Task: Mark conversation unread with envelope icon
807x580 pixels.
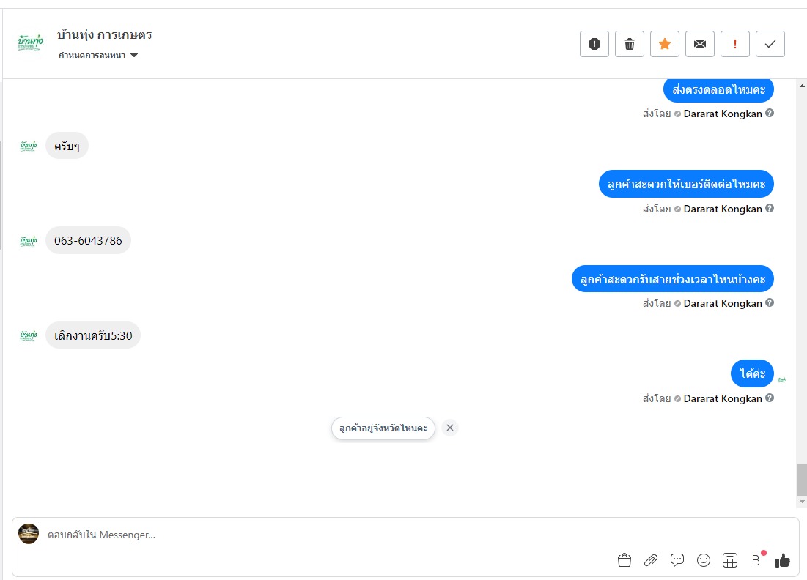Action: point(700,44)
